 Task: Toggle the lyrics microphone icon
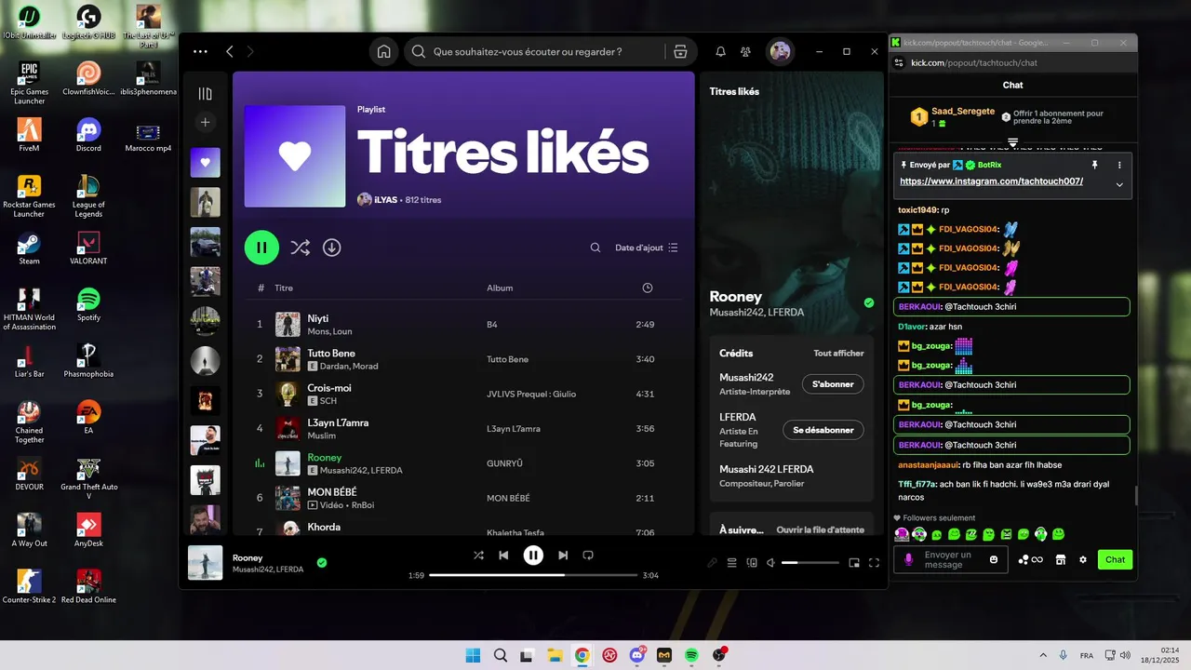click(713, 563)
